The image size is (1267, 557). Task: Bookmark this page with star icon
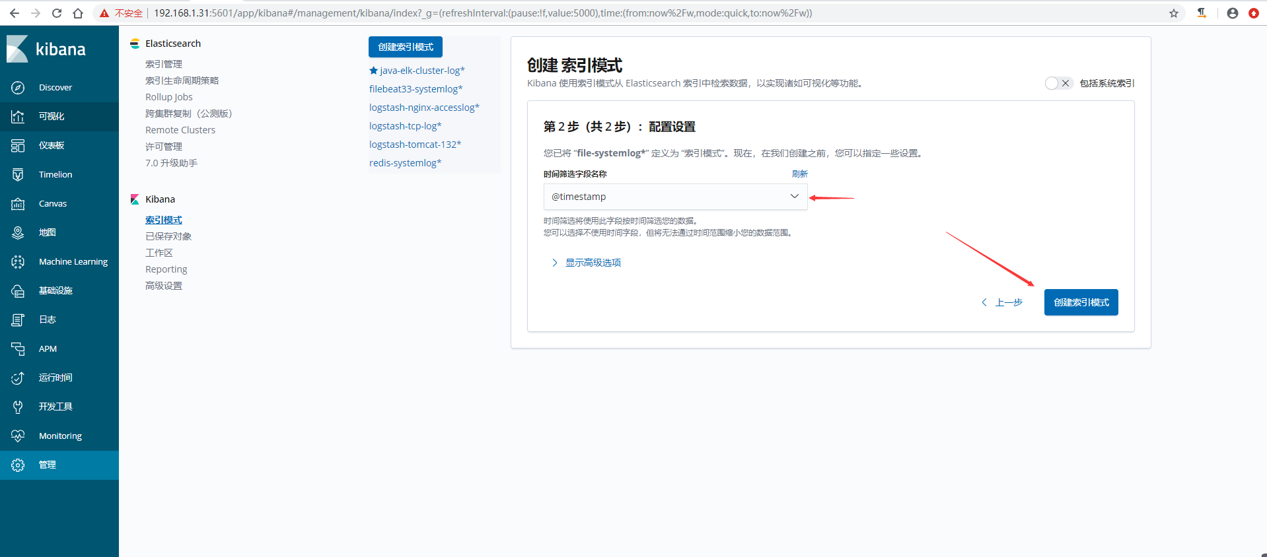[x=1174, y=13]
